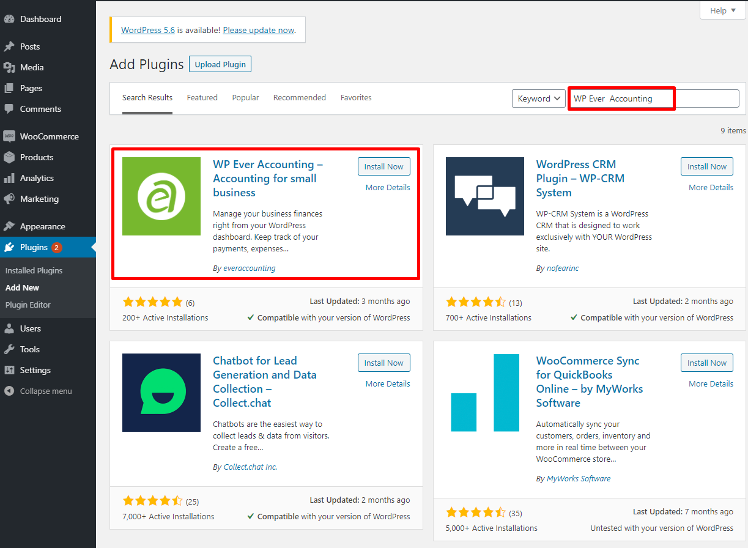Screen dimensions: 748x548
Task: Click the everaccounting author link
Action: 249,268
